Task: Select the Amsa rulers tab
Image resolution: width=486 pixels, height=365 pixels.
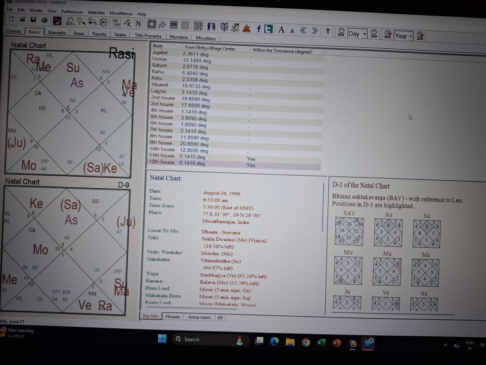Action: tap(199, 317)
